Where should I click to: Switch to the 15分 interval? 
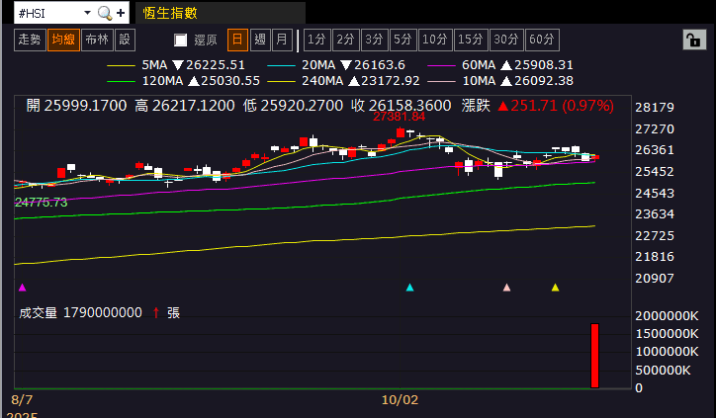point(471,40)
